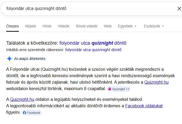Open the Facebook source chip

pyautogui.click(x=31, y=113)
